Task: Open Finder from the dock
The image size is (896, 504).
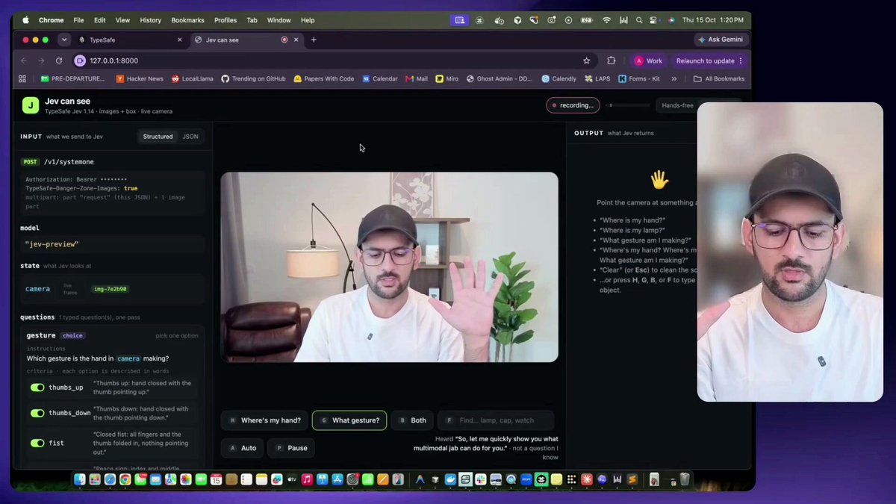Action: point(80,479)
